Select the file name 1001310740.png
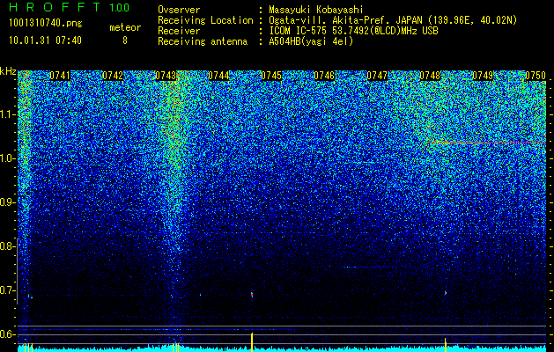This screenshot has height=352, width=554. click(46, 24)
